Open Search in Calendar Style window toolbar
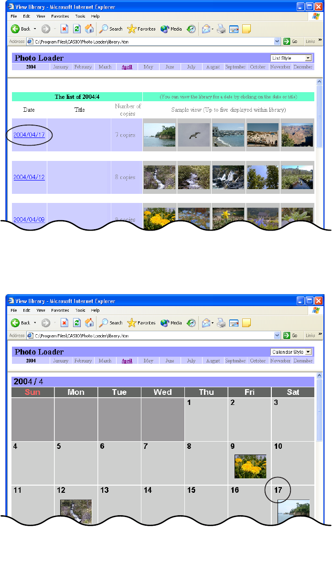The width and height of the screenshot is (332, 562). 111,323
